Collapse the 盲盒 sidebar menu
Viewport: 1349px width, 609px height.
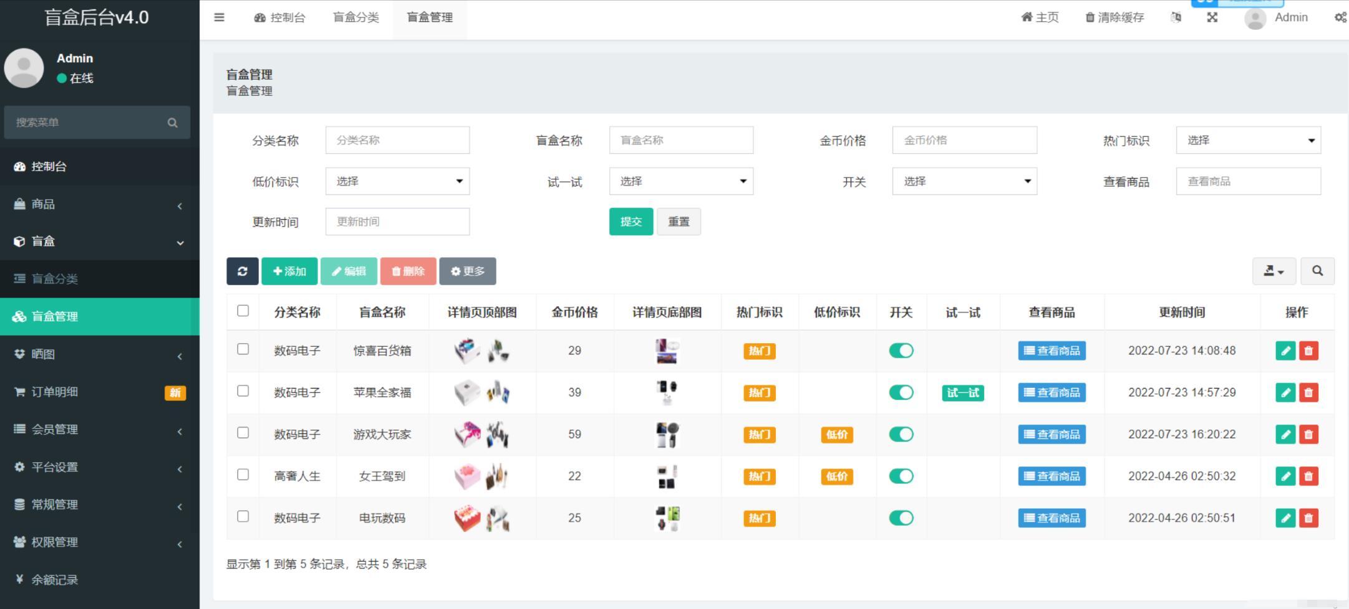pyautogui.click(x=100, y=242)
